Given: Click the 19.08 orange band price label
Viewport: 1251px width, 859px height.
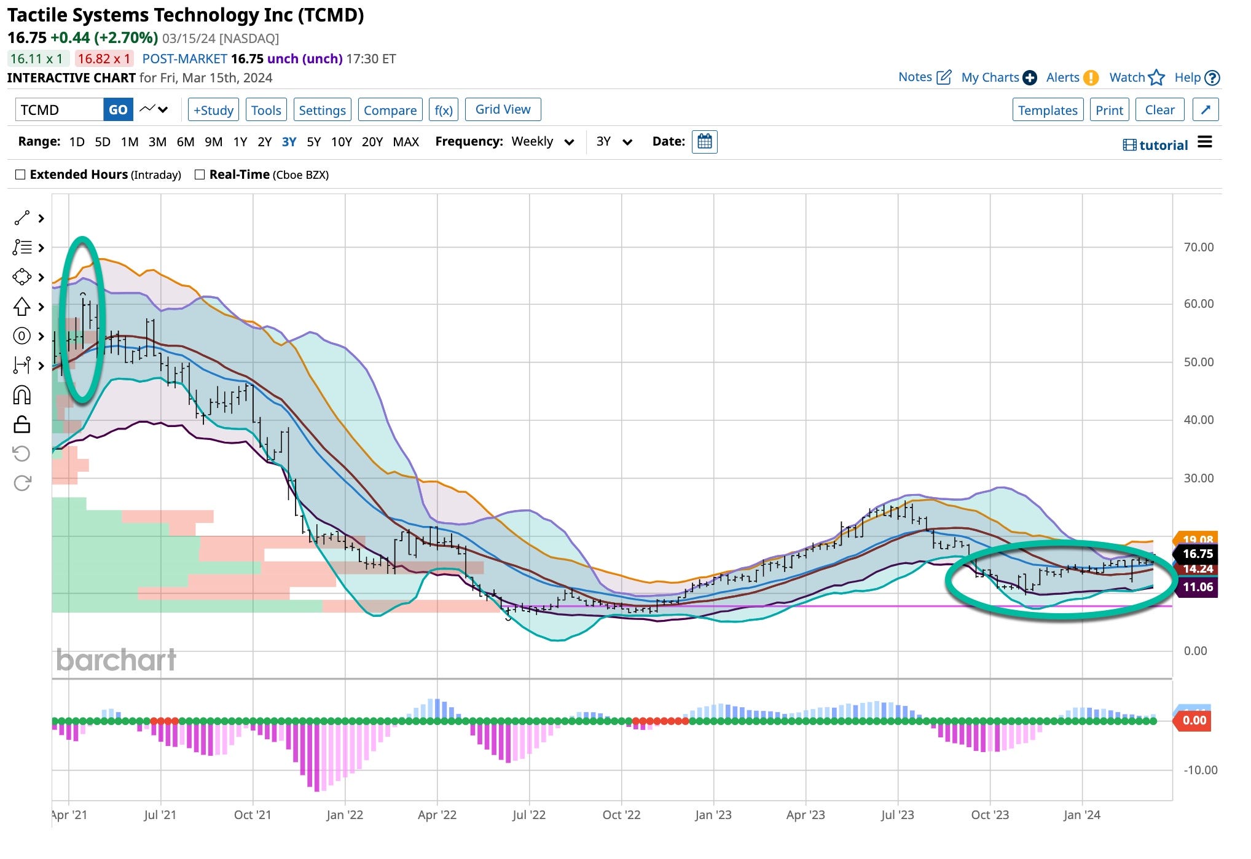Looking at the screenshot, I should coord(1197,539).
